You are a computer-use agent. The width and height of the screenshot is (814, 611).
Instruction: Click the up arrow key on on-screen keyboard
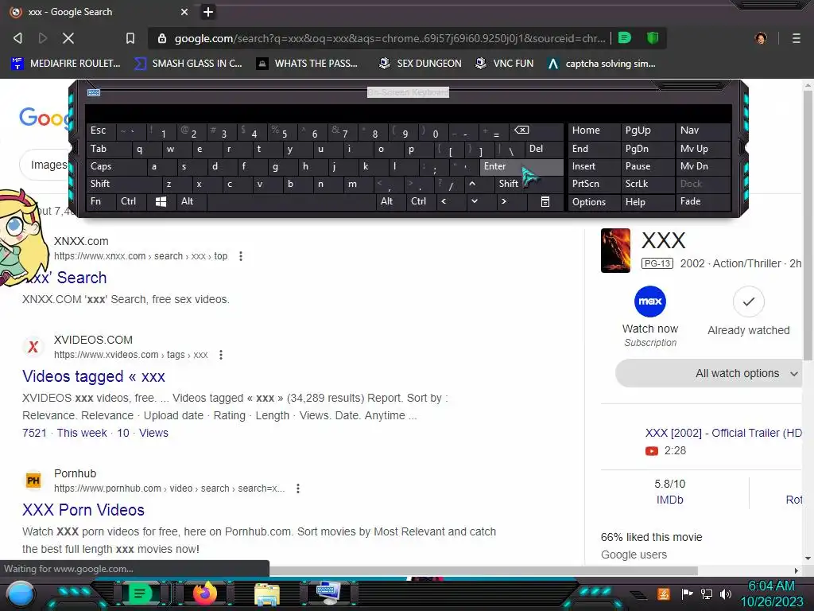point(472,184)
